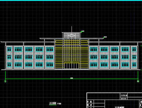Select the underlined 正立面图 drawing title
The width and height of the screenshot is (142, 108).
coord(53,104)
